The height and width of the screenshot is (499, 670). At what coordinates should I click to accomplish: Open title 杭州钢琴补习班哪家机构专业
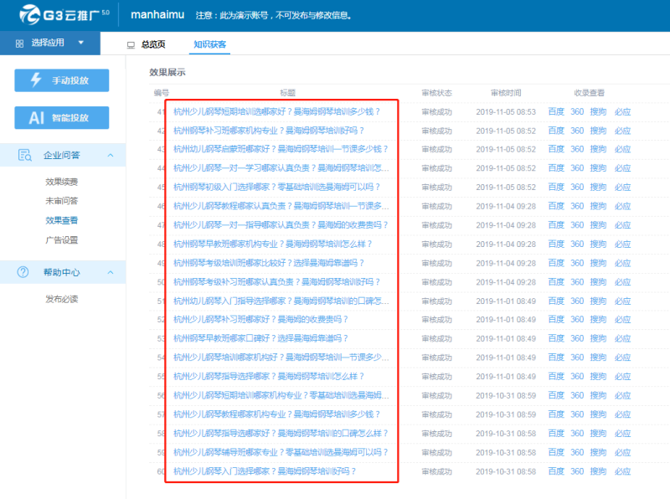(x=269, y=131)
